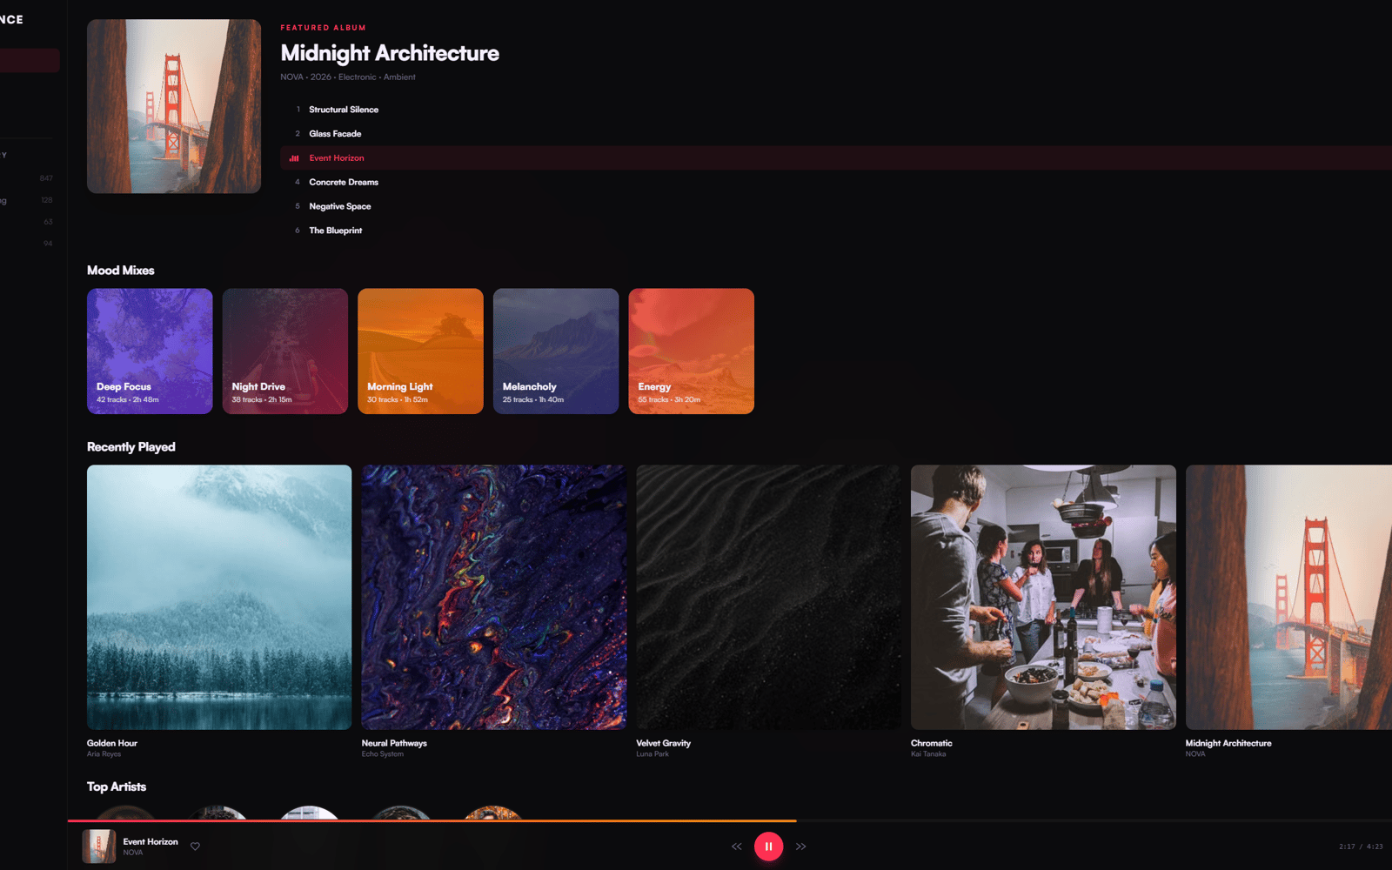This screenshot has width=1392, height=870.
Task: Click the Golden Hour title link
Action: click(x=112, y=743)
